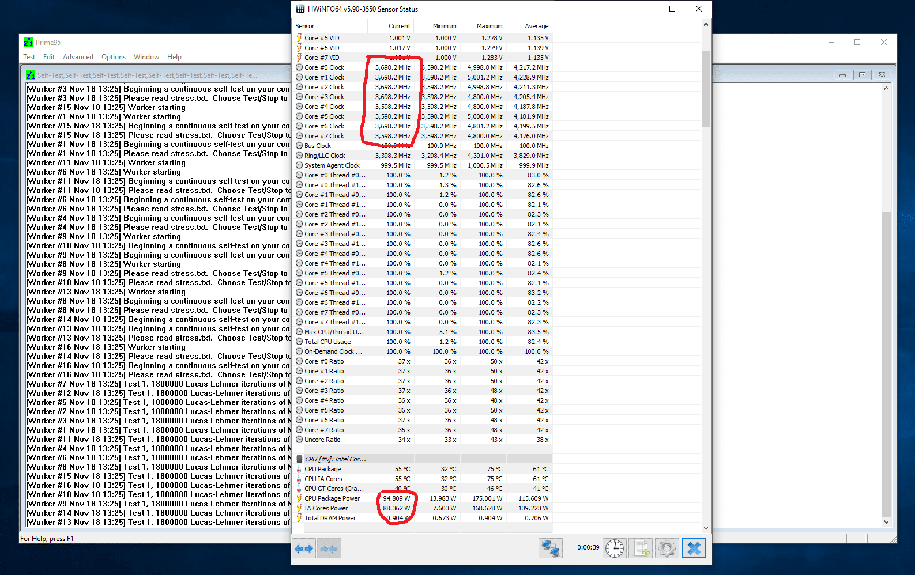Click the Core #7 Ratio sensor icon
This screenshot has width=915, height=575.
pos(299,430)
